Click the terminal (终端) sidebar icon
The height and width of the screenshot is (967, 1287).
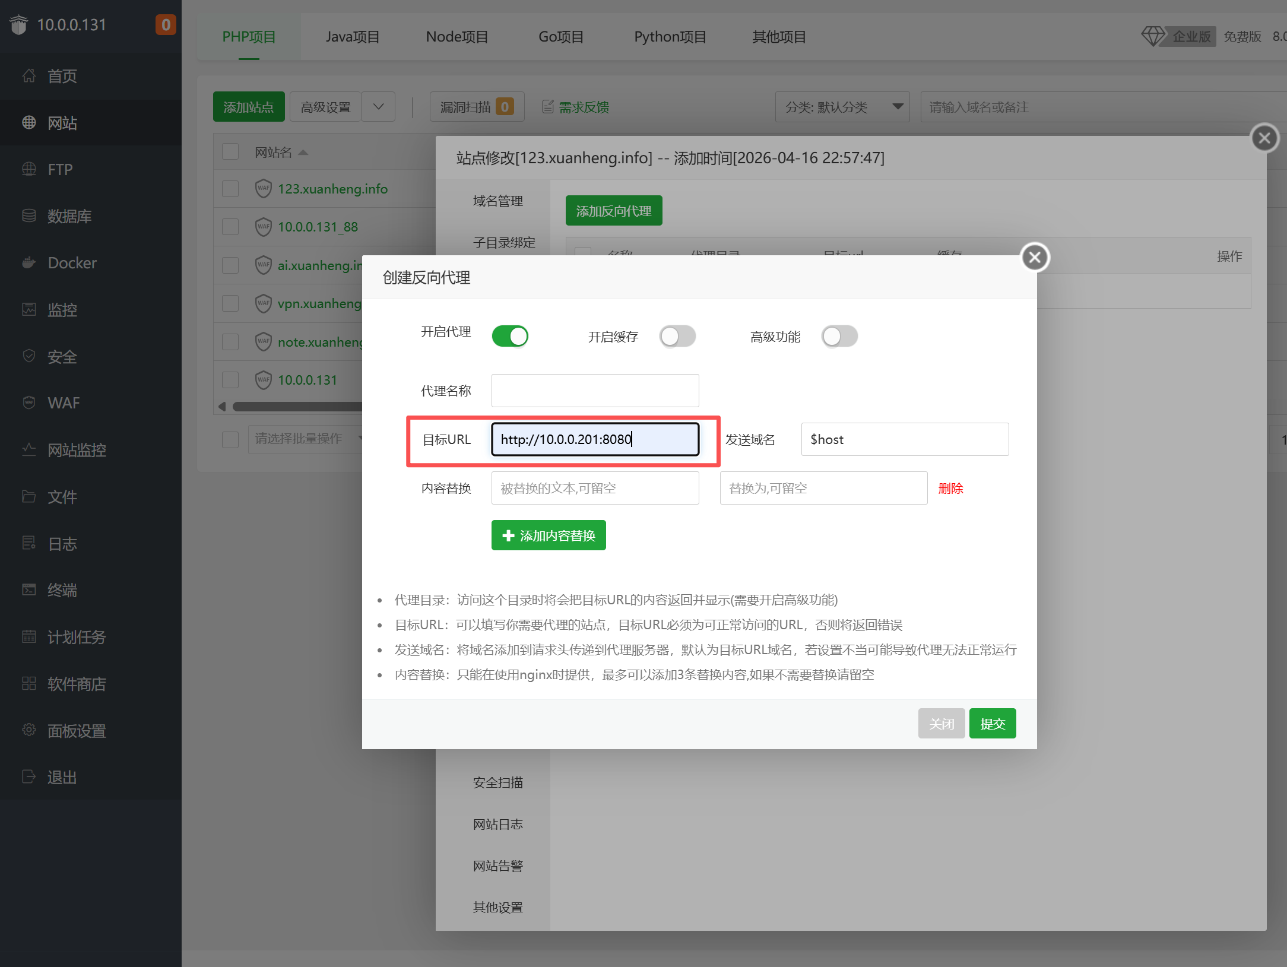click(28, 590)
